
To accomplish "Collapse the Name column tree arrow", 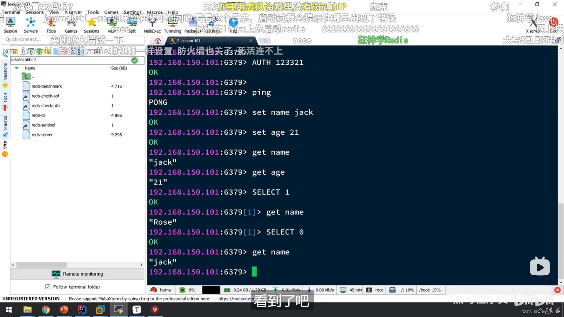I will pos(17,68).
